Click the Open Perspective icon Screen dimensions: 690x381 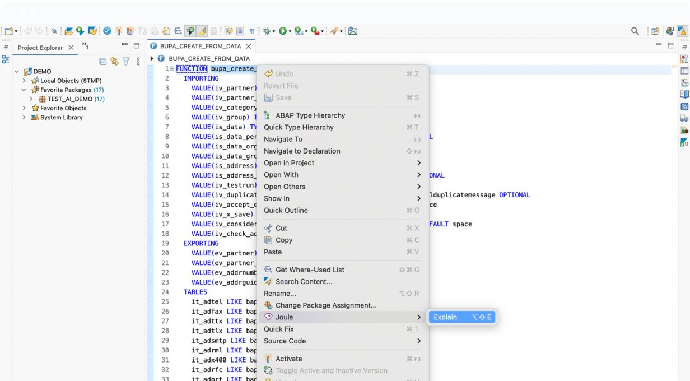[655, 31]
